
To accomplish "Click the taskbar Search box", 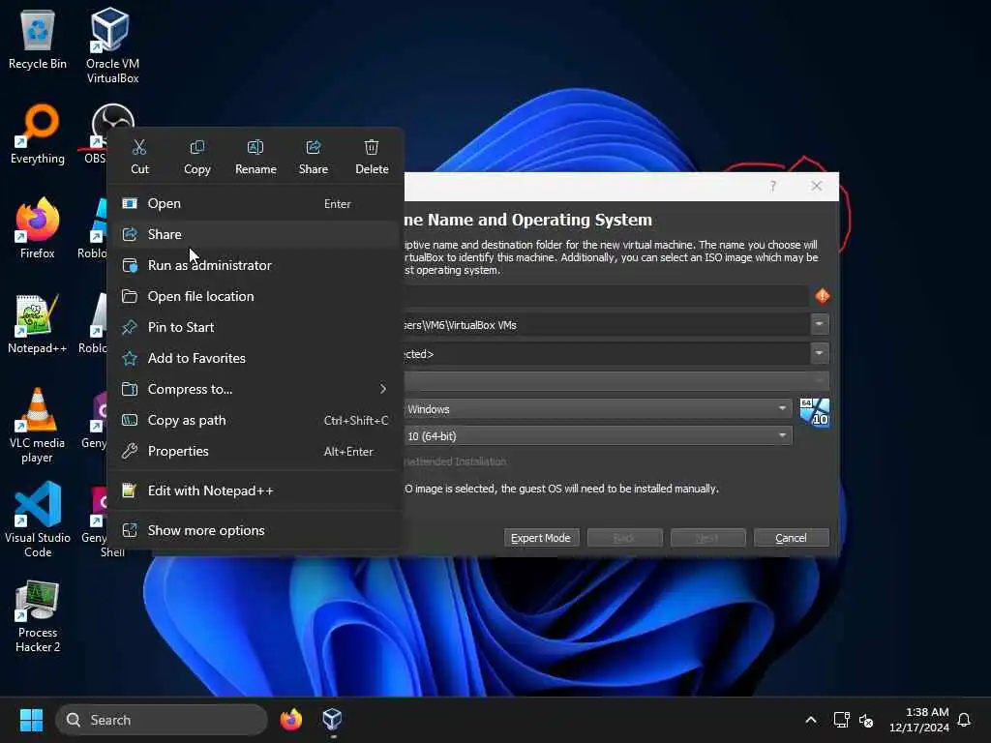I will (x=162, y=720).
